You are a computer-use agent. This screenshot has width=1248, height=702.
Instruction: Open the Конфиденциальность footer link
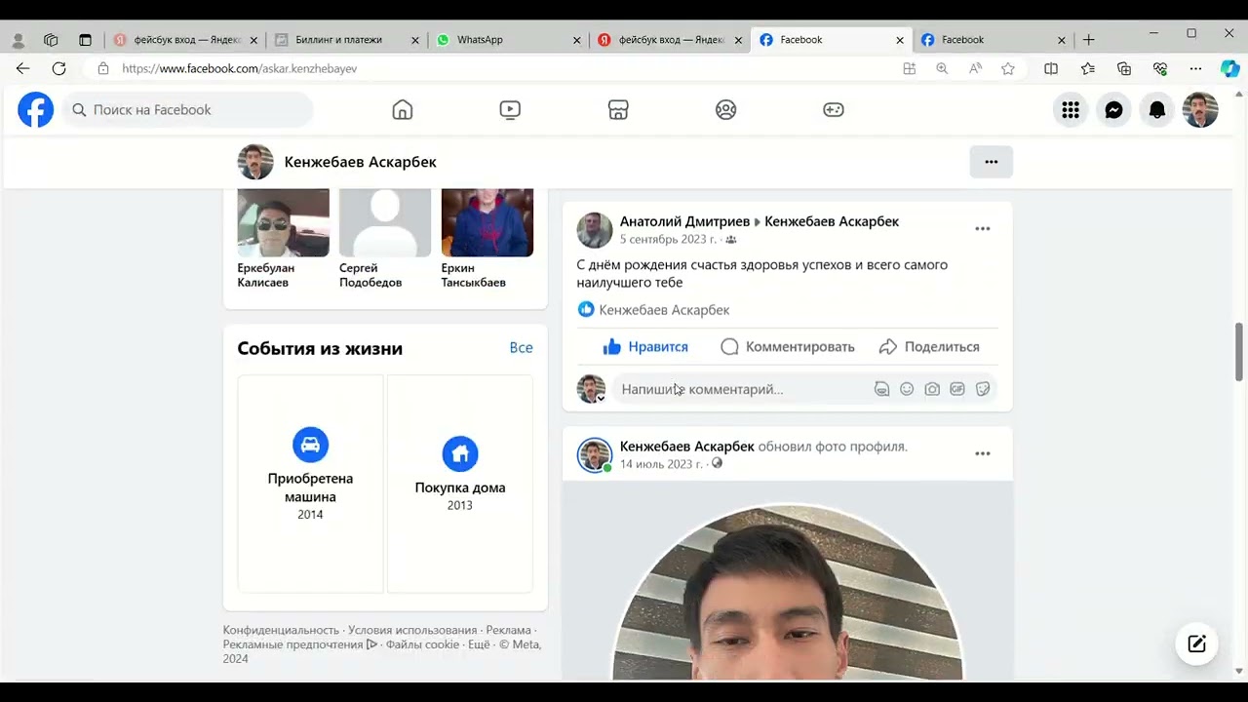click(281, 631)
